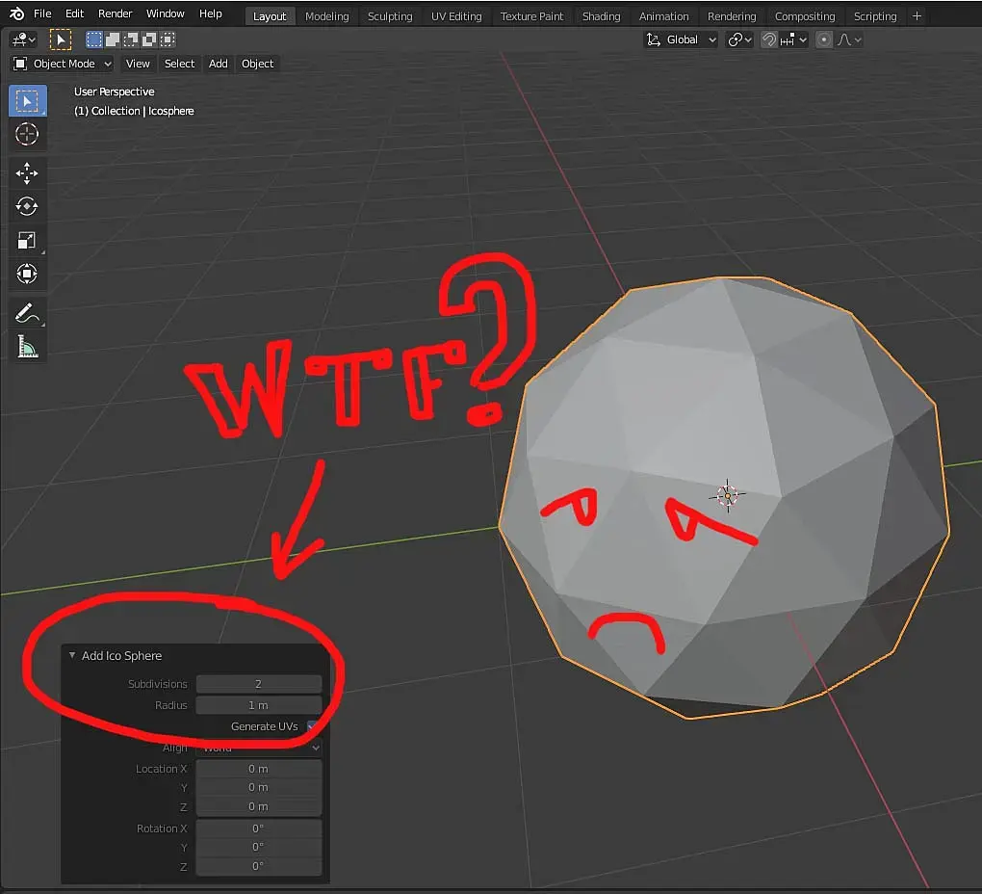Open the transform pivot point dropdown
Viewport: 982px width, 894px height.
click(x=739, y=39)
